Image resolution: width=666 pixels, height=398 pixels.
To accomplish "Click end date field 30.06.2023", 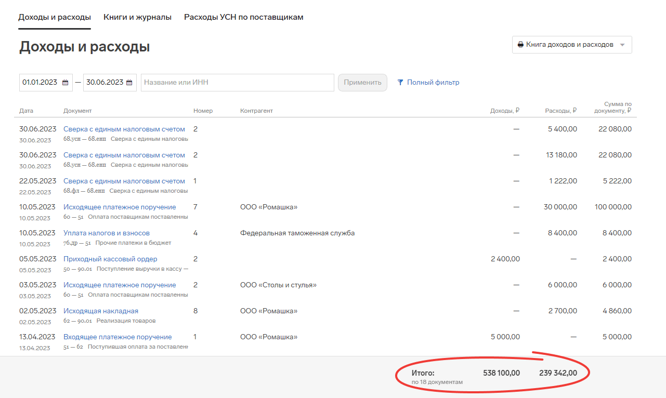I will tap(110, 82).
